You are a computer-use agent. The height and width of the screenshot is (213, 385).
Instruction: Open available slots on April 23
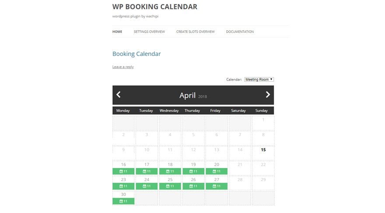123,186
